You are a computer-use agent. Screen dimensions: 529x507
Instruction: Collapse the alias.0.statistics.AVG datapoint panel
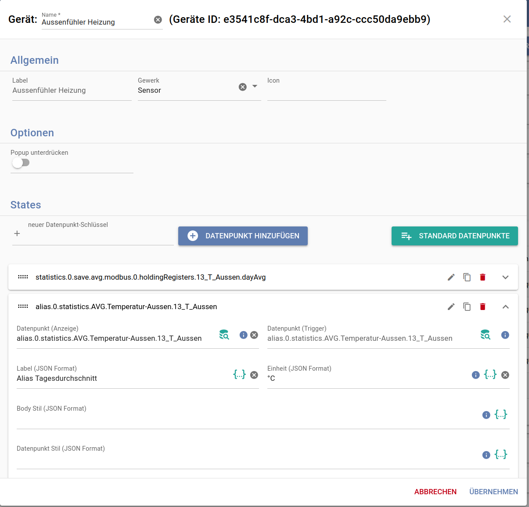(505, 306)
